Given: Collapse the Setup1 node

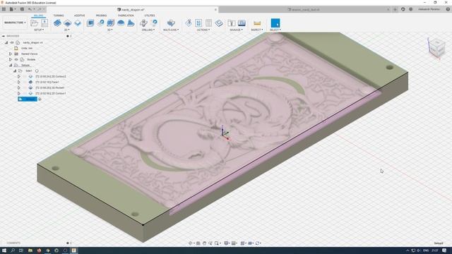Looking at the screenshot, I should tap(15, 71).
